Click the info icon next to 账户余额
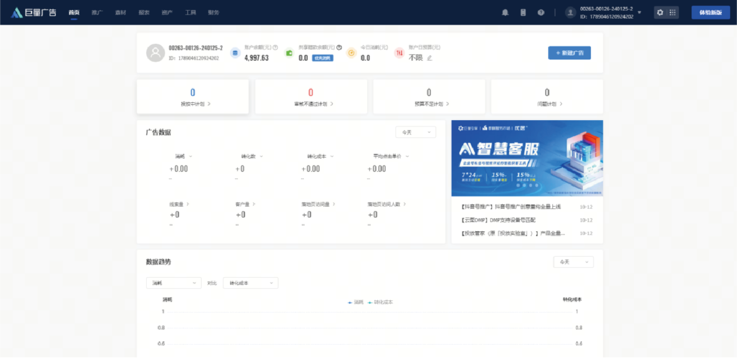This screenshot has width=737, height=358. pos(275,48)
